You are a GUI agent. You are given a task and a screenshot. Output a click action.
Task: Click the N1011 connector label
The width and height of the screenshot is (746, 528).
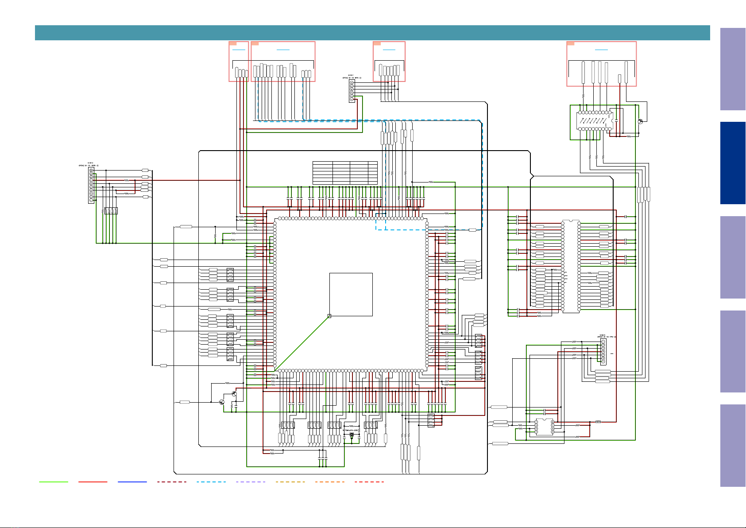tap(351, 75)
